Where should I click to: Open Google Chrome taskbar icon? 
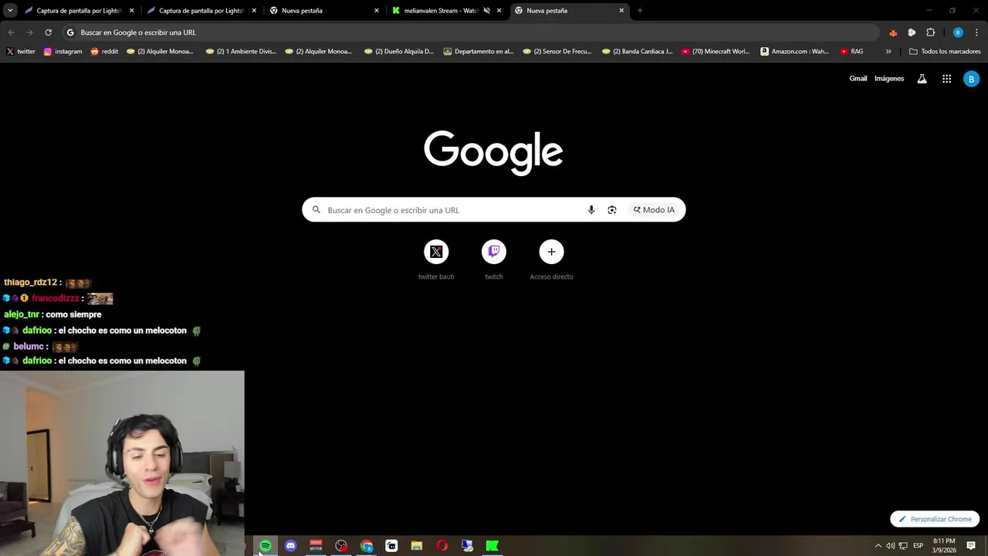coord(367,546)
